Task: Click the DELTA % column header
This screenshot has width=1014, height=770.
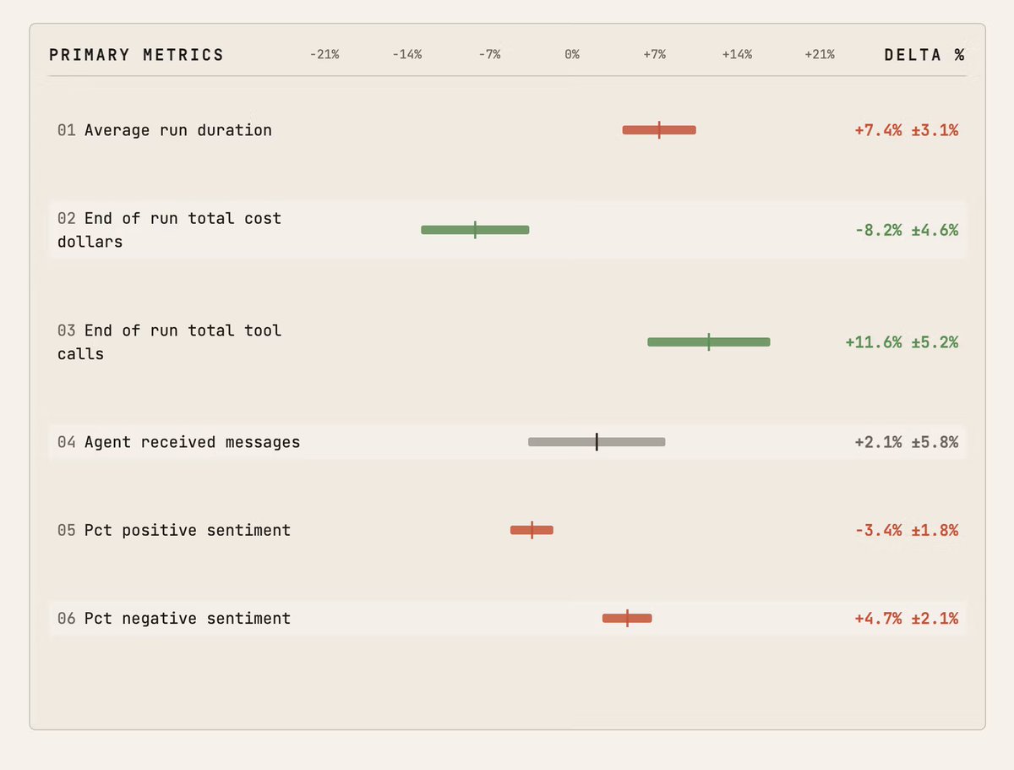Action: pos(924,55)
